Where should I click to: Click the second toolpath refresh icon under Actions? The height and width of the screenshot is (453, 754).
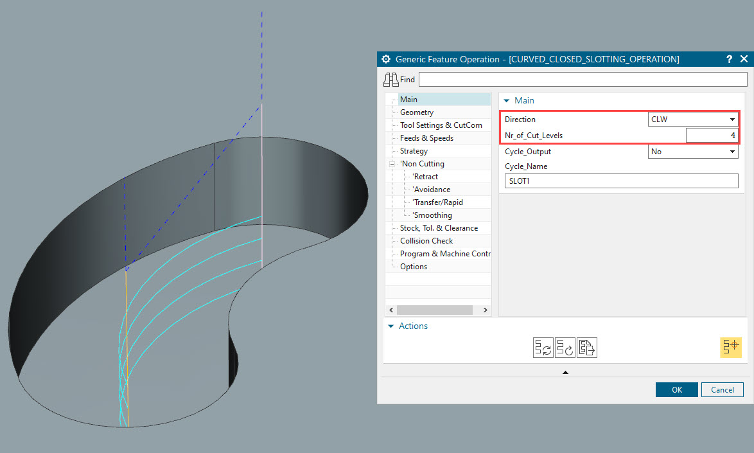click(x=565, y=347)
